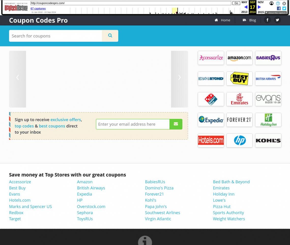Open the site's Facebook icon in header
Viewport: 290px width, 245px height.
click(267, 20)
